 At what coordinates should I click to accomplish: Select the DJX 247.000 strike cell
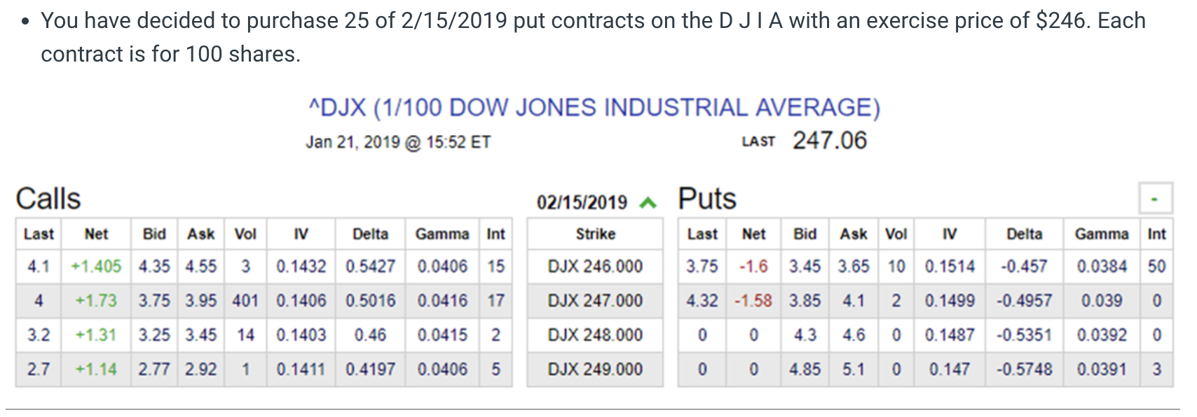click(595, 301)
